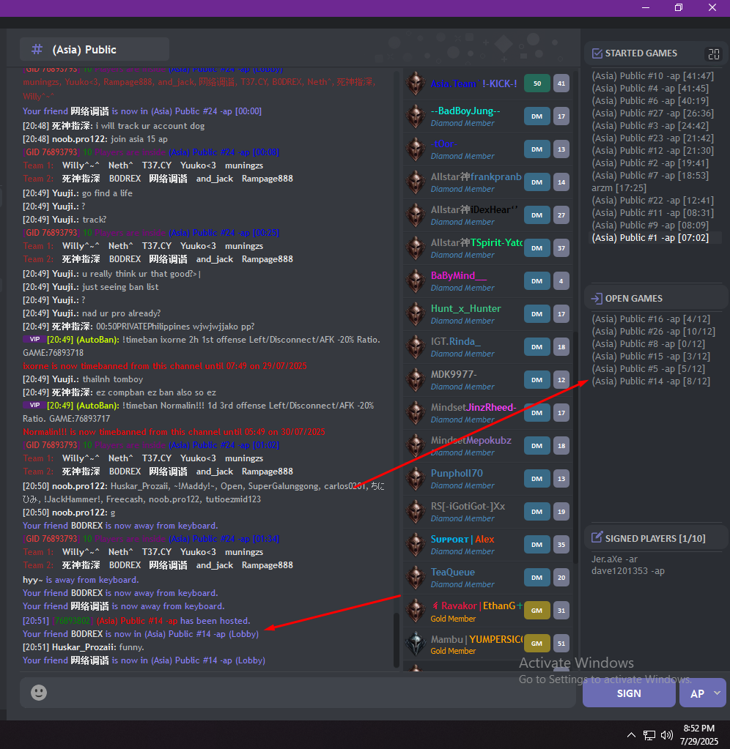Click the volume icon in system tray
Viewport: 730px width, 749px height.
click(666, 735)
